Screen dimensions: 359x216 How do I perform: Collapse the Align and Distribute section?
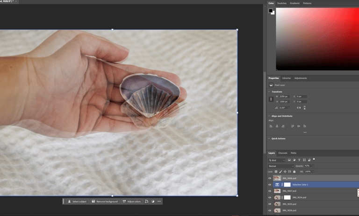point(269,116)
